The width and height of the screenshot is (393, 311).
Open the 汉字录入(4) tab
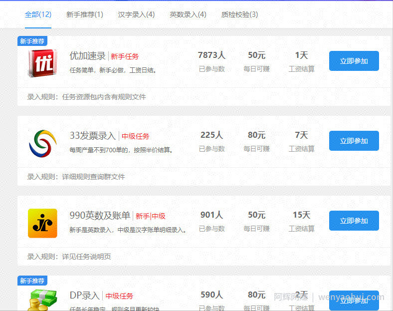click(136, 14)
